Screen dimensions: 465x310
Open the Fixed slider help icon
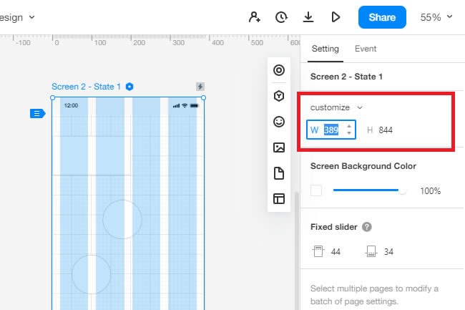click(367, 227)
